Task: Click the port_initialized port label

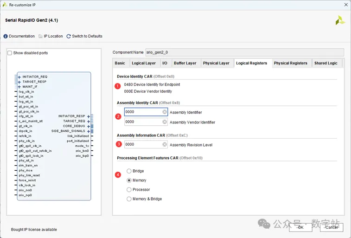Action: (x=78, y=141)
